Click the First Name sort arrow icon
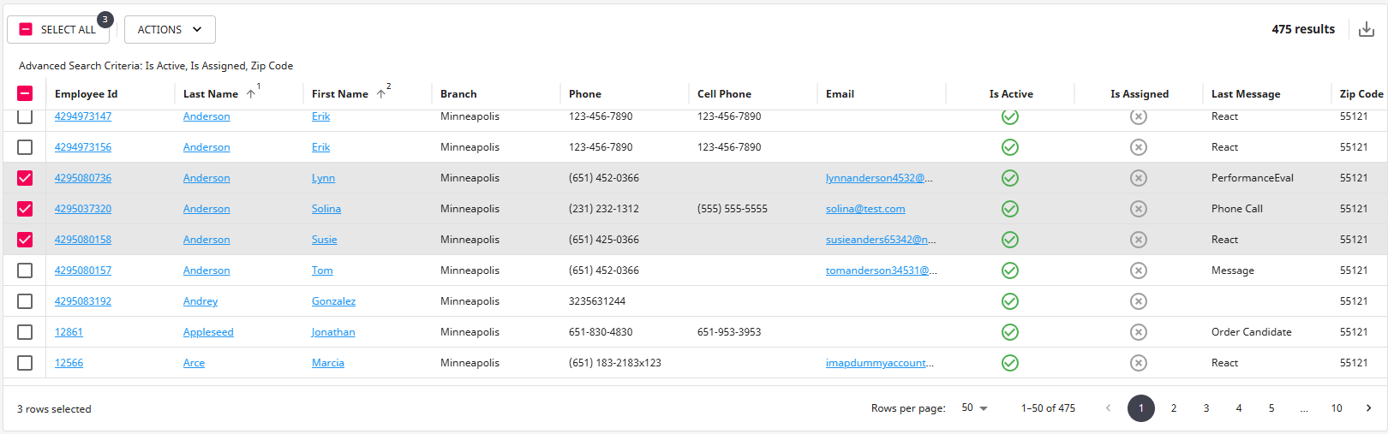The width and height of the screenshot is (1388, 434). point(381,94)
